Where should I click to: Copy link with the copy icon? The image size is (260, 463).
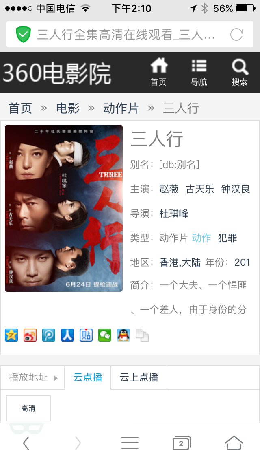(142, 335)
